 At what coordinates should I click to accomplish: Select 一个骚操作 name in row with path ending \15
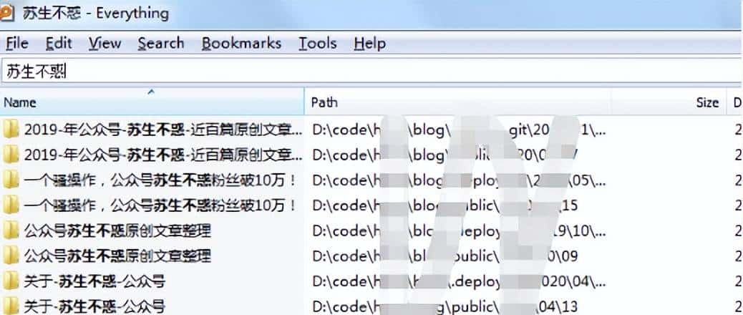click(x=160, y=205)
